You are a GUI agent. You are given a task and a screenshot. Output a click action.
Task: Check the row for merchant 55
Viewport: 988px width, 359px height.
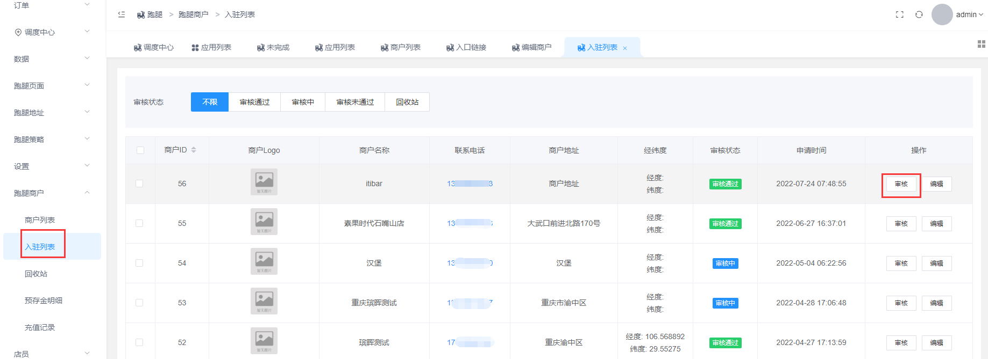coord(139,223)
